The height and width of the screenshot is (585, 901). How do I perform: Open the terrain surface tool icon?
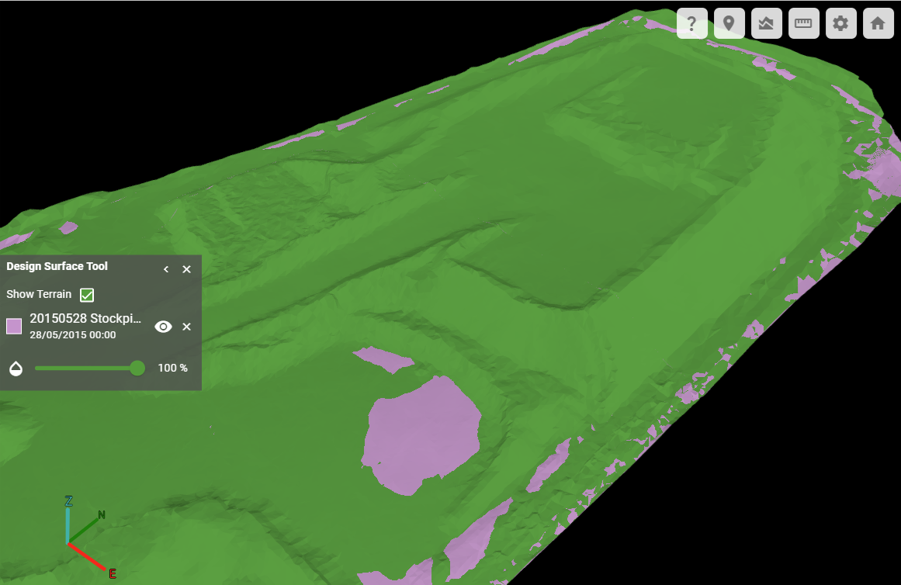tap(767, 23)
